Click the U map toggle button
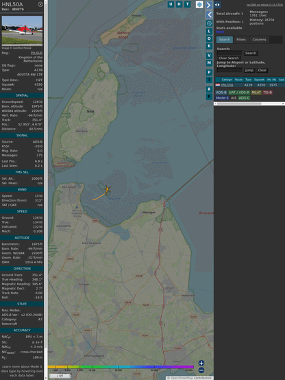 click(x=171, y=4)
